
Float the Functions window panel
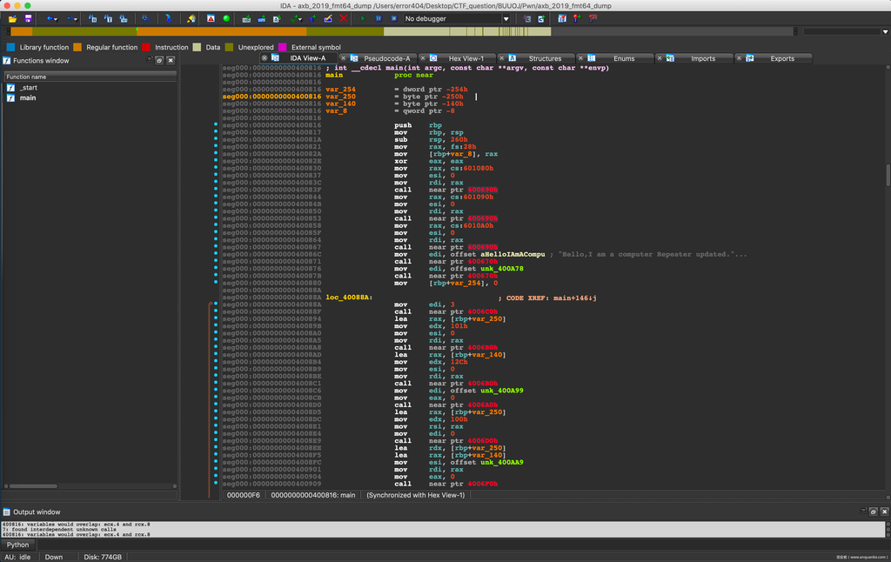(158, 61)
